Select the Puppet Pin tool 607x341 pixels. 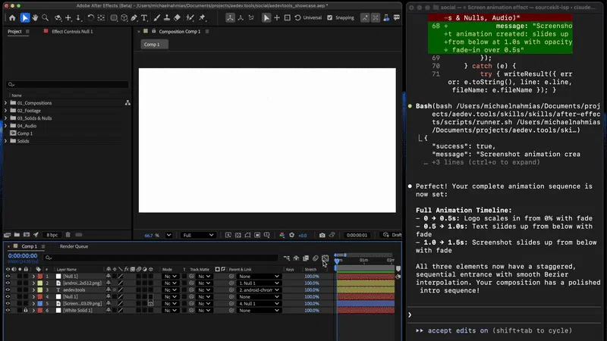point(202,17)
